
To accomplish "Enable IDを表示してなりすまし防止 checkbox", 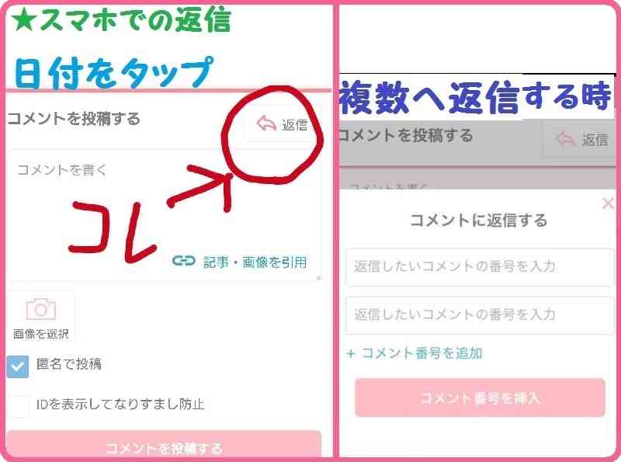I will (17, 406).
